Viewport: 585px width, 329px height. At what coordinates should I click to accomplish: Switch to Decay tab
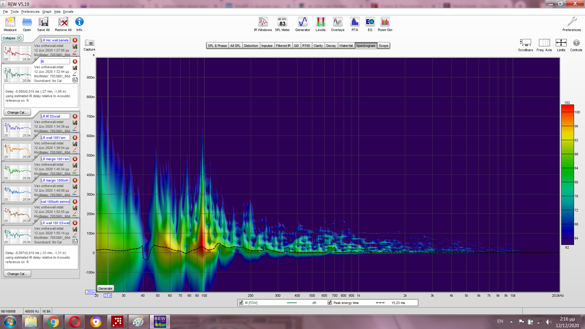331,46
